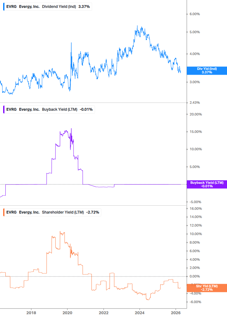
Task: Select the orange Shr Yld (LTM) -2.72% axis tag
Action: pos(207,288)
